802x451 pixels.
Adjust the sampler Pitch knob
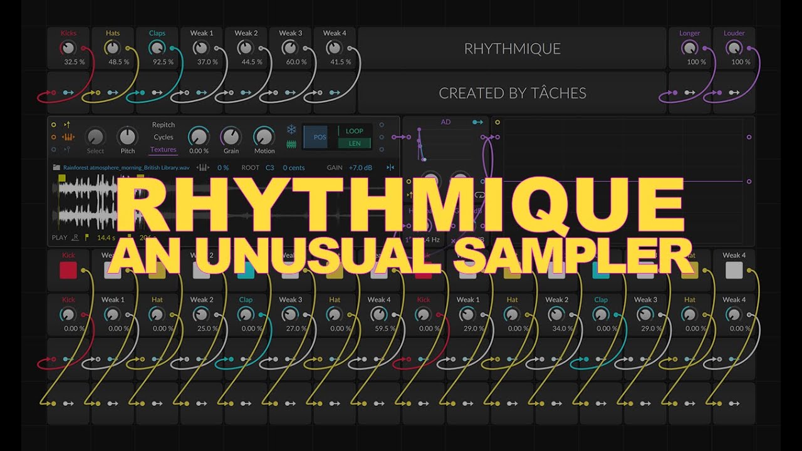[x=128, y=137]
